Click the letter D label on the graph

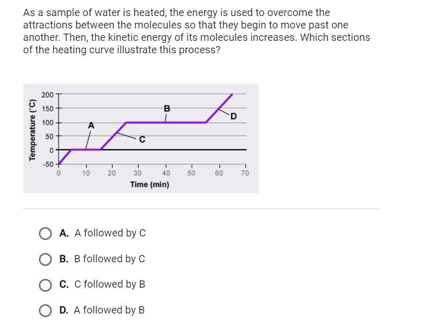click(x=233, y=116)
